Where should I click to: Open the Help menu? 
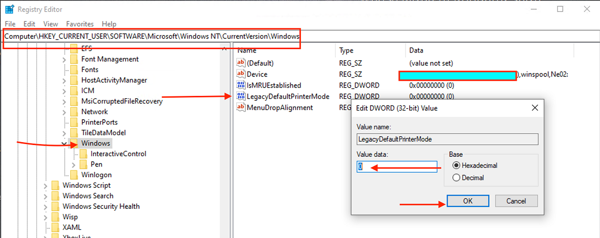pyautogui.click(x=109, y=24)
